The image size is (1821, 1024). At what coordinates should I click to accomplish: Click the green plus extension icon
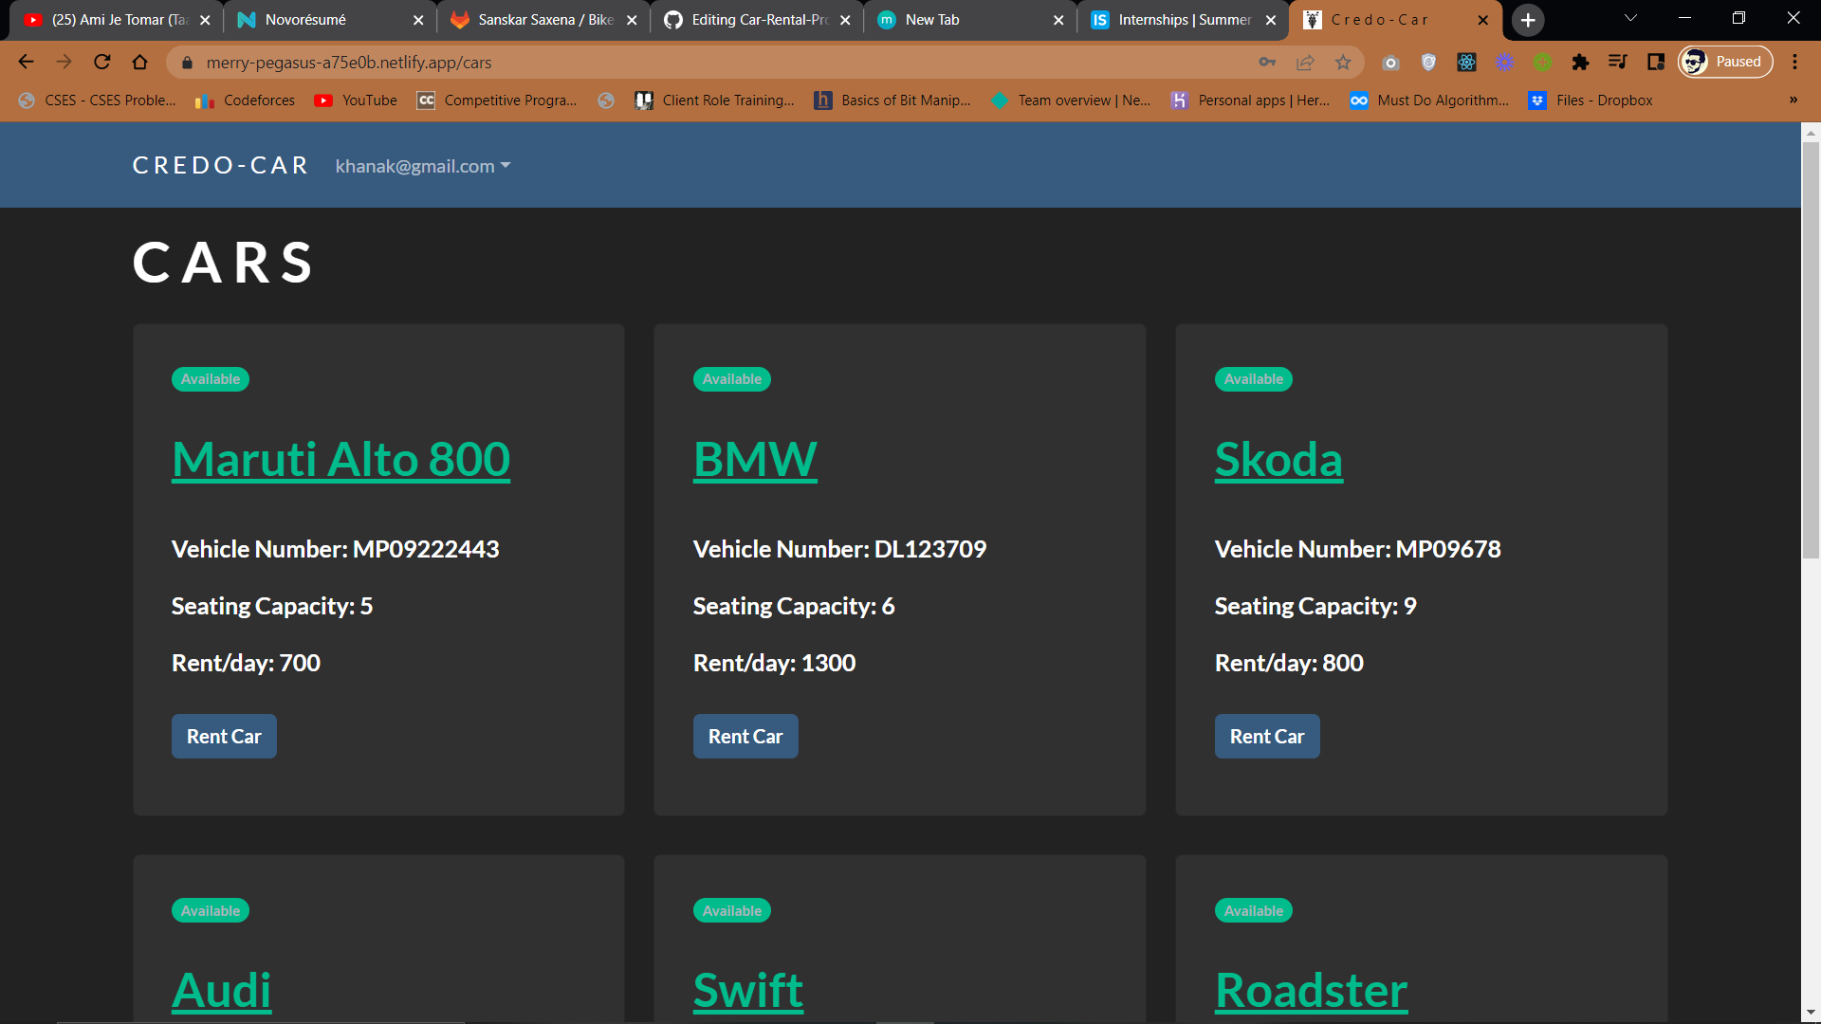[x=1543, y=63]
